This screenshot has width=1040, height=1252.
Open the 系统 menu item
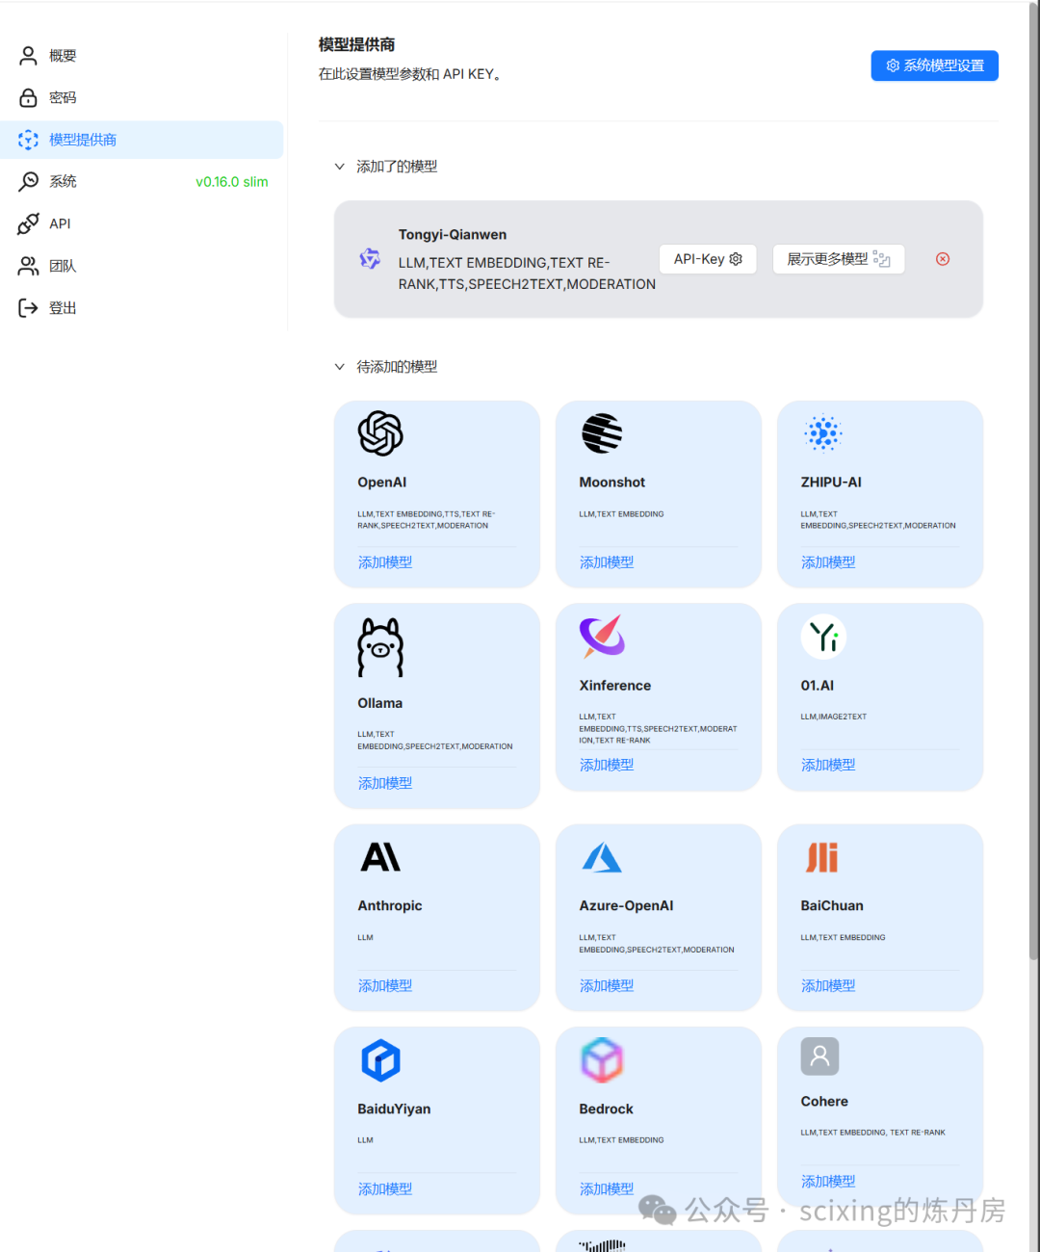142,181
